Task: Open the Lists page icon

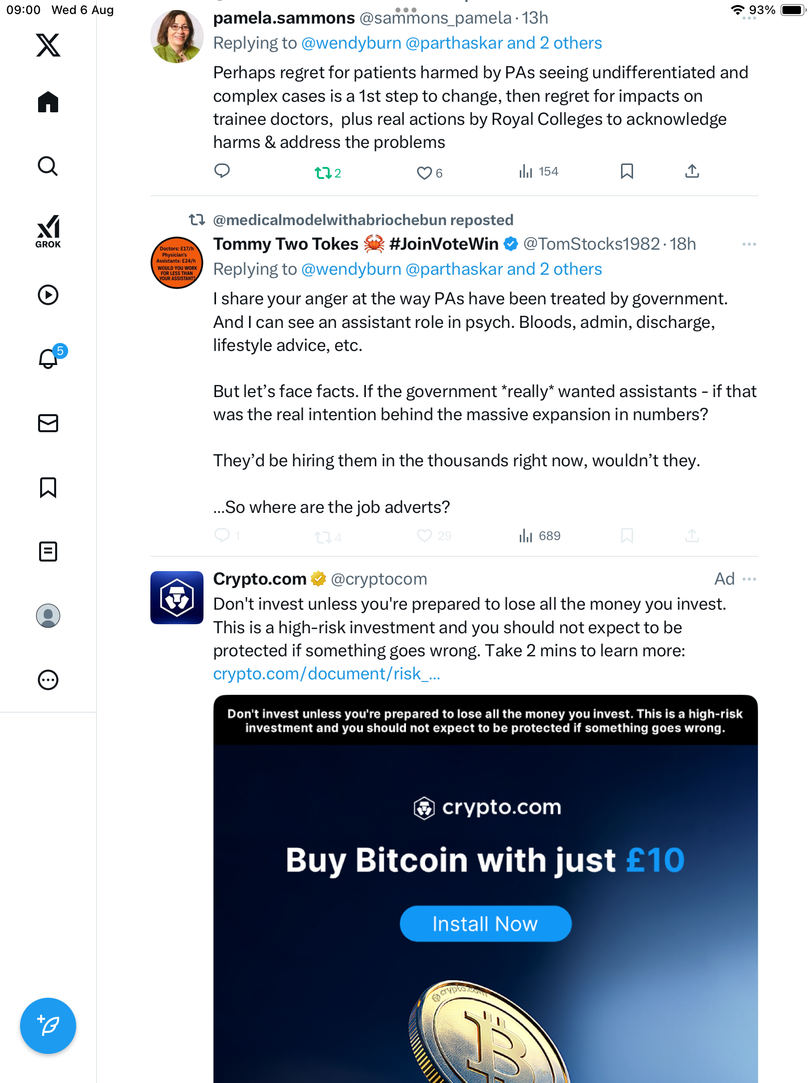Action: point(48,552)
